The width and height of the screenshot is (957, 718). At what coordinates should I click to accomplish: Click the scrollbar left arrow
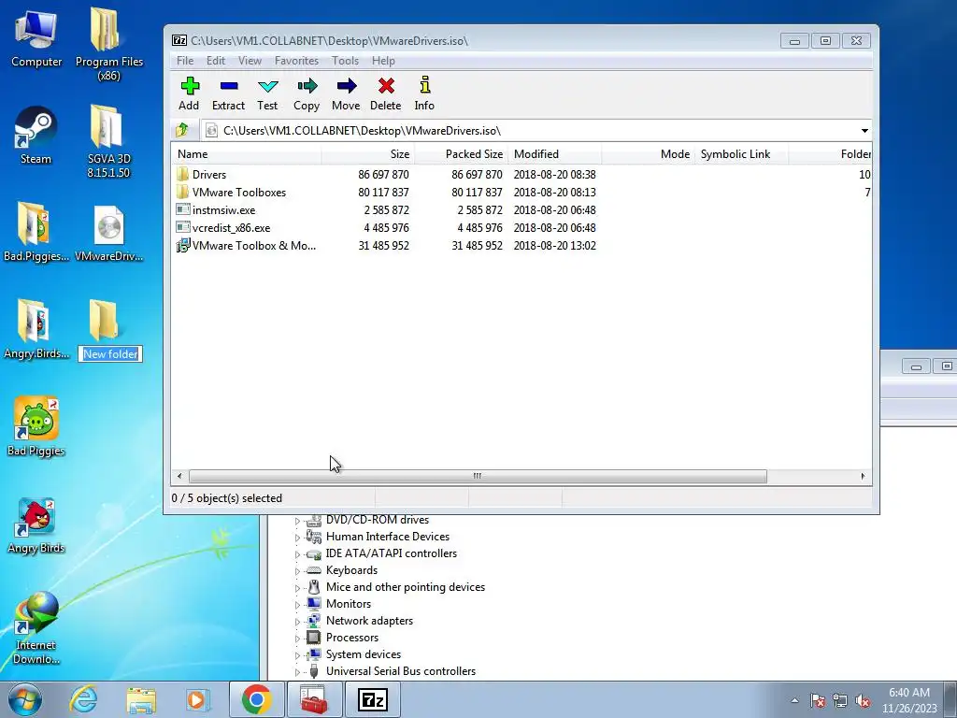179,476
